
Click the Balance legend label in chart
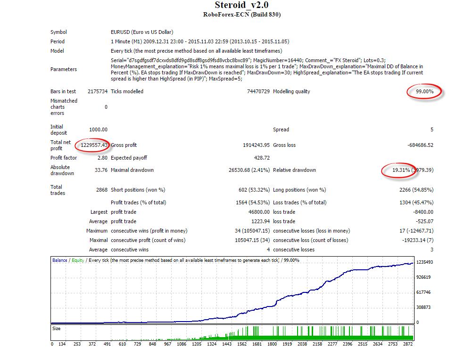(59, 260)
